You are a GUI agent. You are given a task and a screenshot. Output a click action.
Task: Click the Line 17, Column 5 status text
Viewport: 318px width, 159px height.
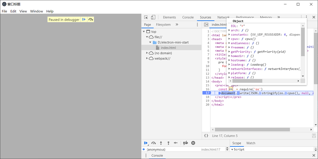point(225,136)
